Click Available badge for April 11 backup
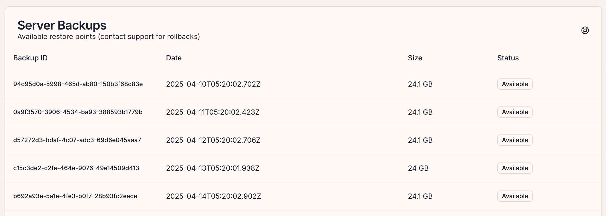 (x=515, y=112)
